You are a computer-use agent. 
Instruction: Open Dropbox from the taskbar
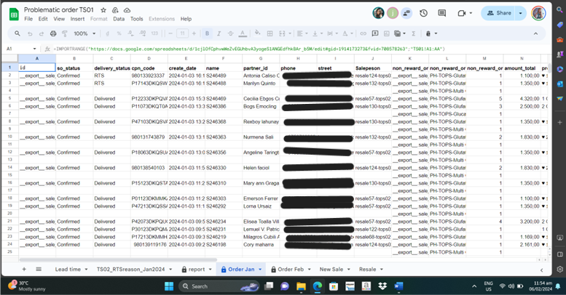pyautogui.click(x=382, y=286)
